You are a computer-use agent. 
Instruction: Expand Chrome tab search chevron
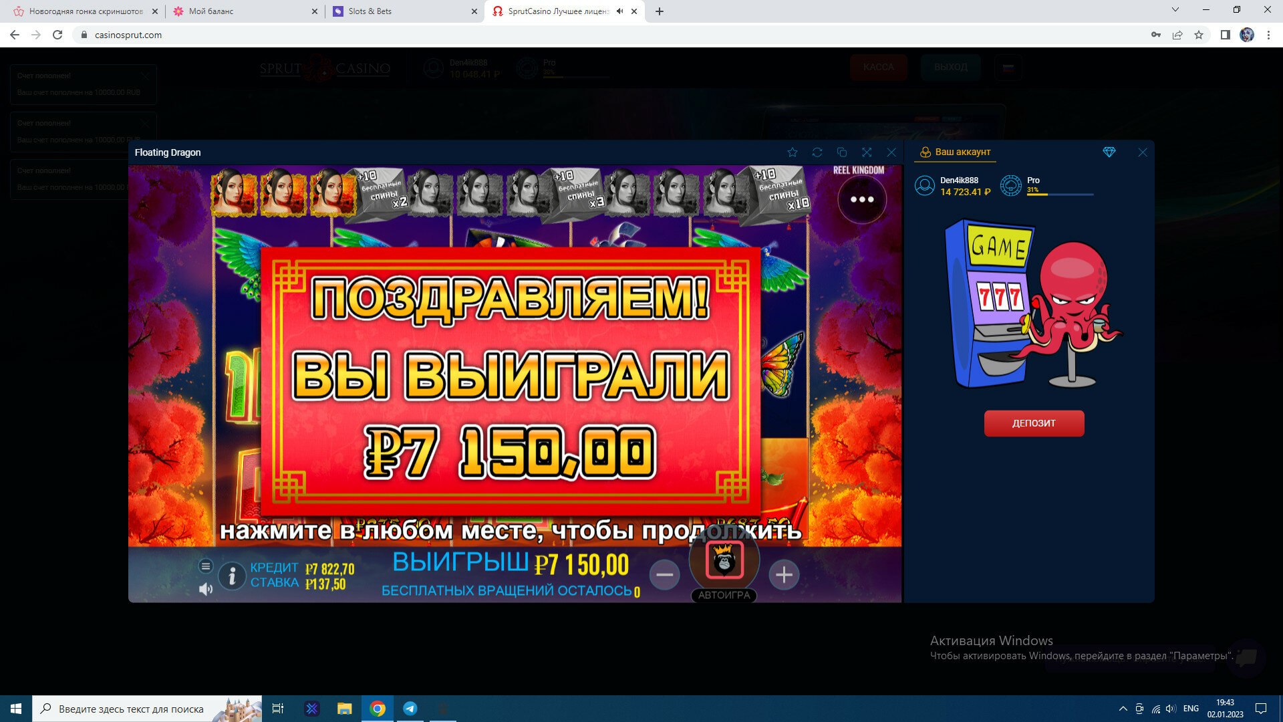(1175, 10)
